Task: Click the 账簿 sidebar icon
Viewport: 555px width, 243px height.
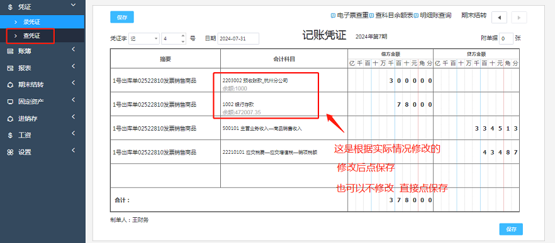Action: pos(10,51)
